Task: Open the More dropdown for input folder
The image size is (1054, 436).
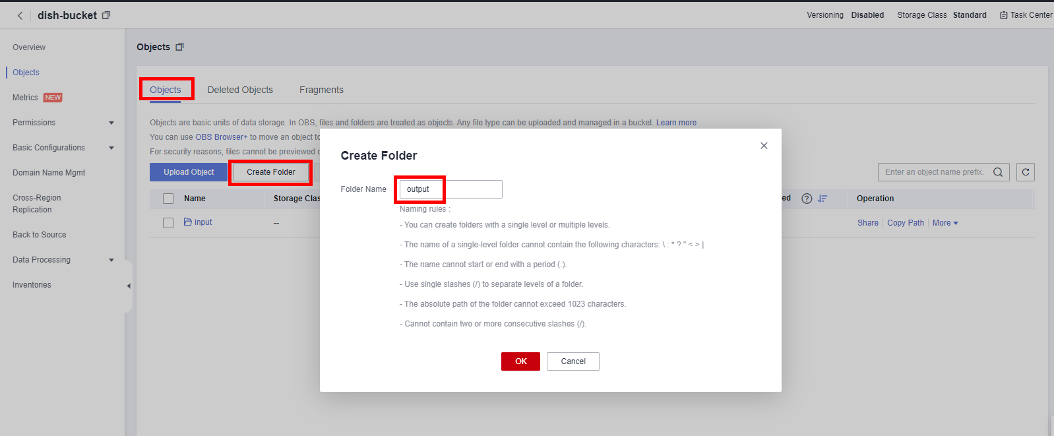Action: point(945,223)
